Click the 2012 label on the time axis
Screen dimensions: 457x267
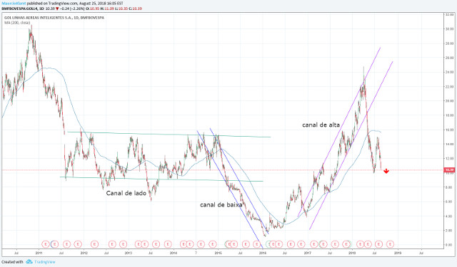coord(84,253)
